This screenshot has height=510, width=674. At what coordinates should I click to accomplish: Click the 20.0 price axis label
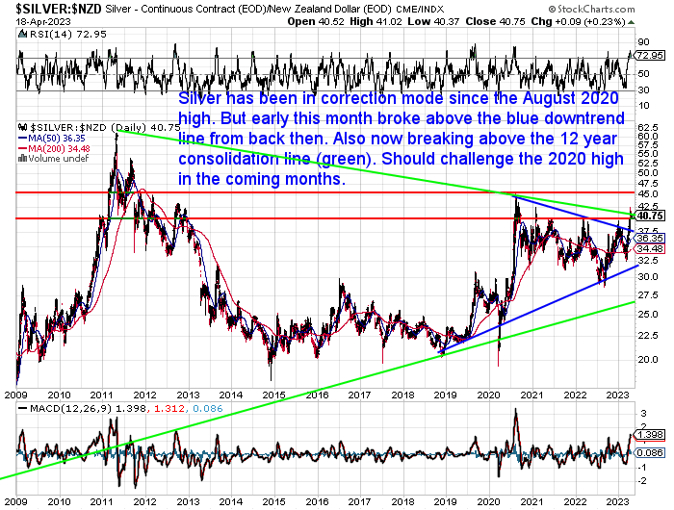point(648,360)
